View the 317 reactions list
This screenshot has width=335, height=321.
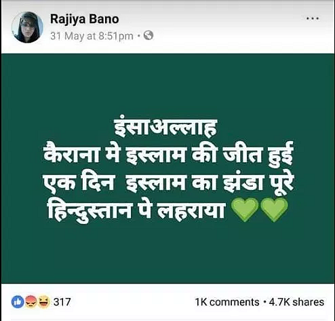[x=62, y=302]
